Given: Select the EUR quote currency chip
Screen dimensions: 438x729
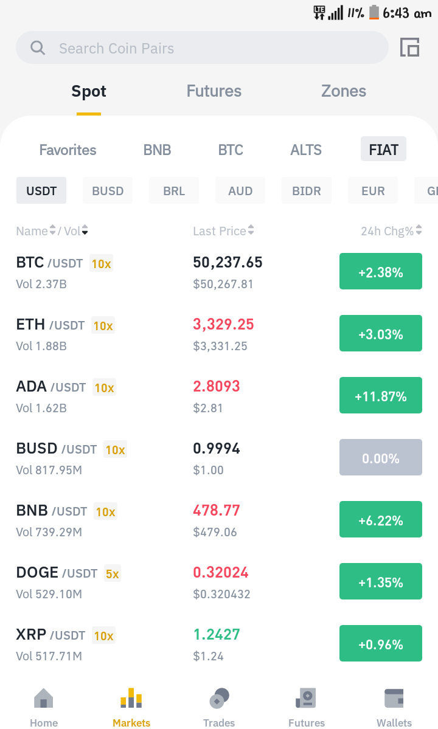Looking at the screenshot, I should 373,190.
